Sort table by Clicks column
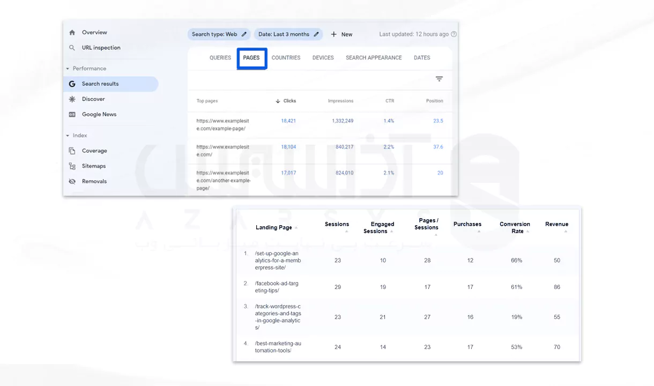 (x=286, y=101)
